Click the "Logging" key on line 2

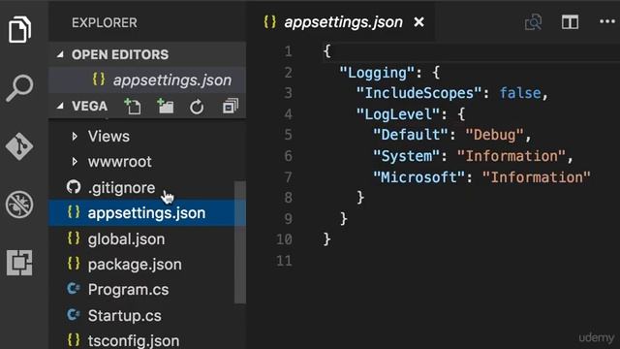pyautogui.click(x=377, y=73)
